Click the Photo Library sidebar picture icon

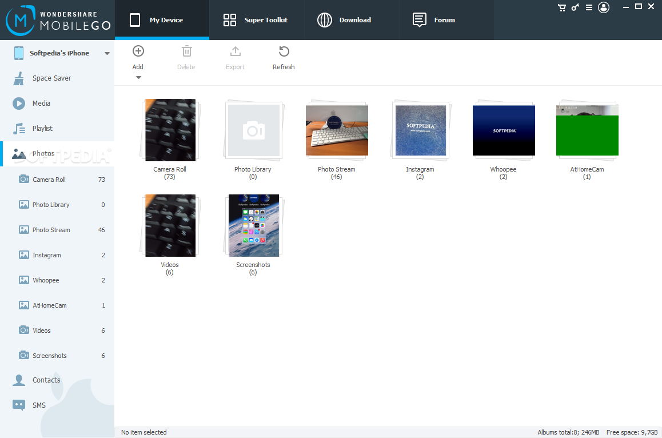point(24,205)
